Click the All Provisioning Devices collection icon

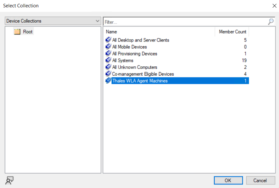pos(108,53)
